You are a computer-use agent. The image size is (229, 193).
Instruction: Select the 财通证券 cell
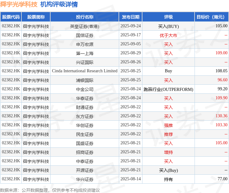click(85, 107)
